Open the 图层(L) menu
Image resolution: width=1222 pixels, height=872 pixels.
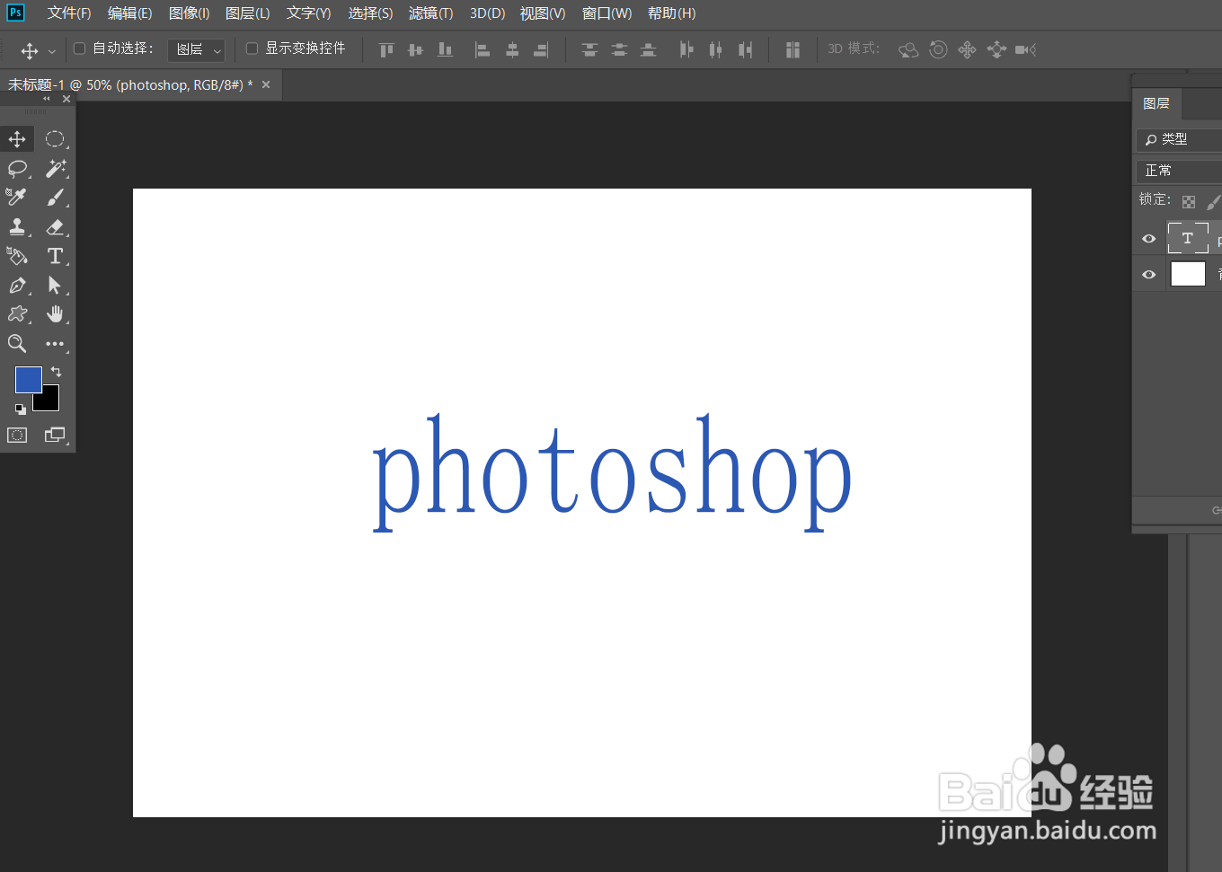pos(247,13)
